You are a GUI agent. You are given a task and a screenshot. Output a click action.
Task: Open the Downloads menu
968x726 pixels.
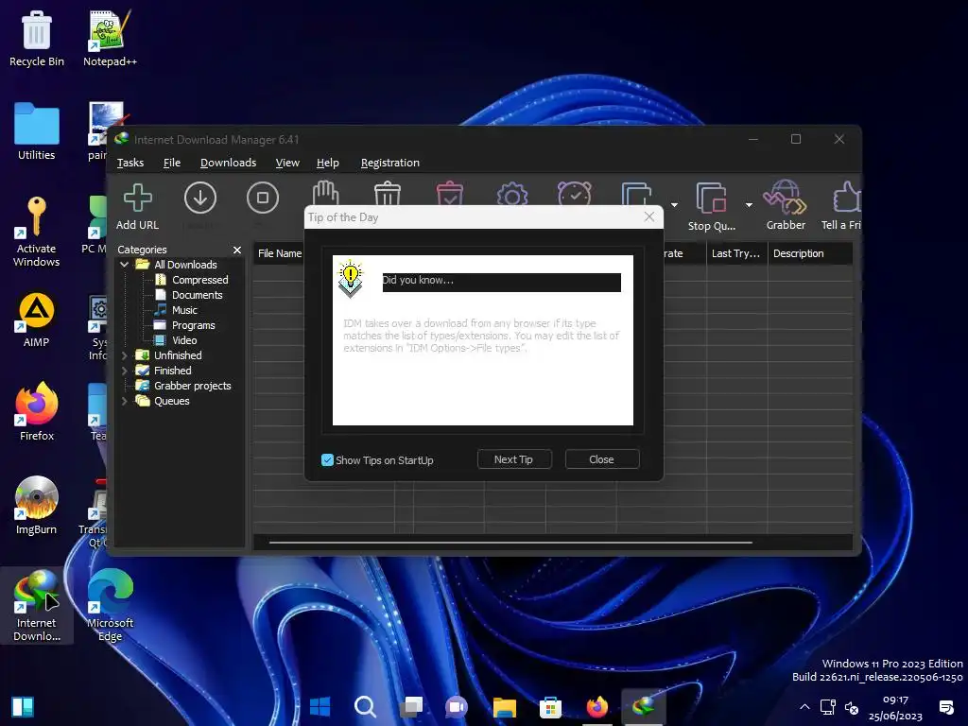(228, 163)
